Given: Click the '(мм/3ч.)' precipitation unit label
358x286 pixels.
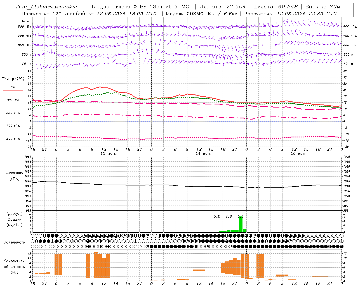Looking at the screenshot, I should coord(15,214).
